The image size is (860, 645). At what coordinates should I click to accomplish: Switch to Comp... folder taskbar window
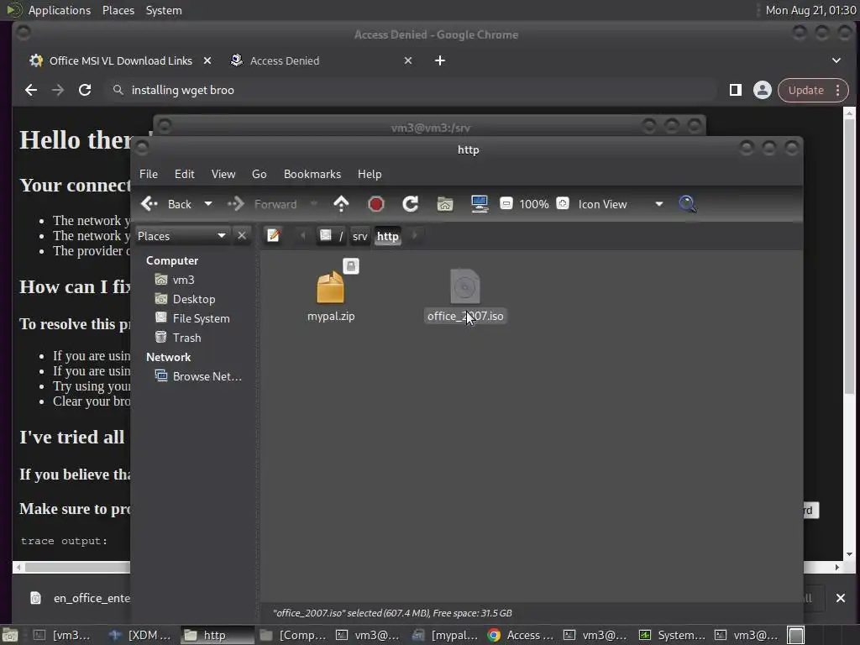pos(292,635)
